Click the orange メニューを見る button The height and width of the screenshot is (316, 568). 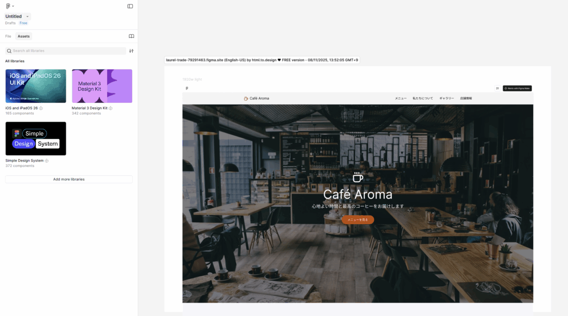click(357, 220)
